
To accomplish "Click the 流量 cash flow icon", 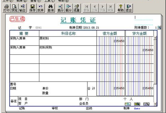I will 76,8.
